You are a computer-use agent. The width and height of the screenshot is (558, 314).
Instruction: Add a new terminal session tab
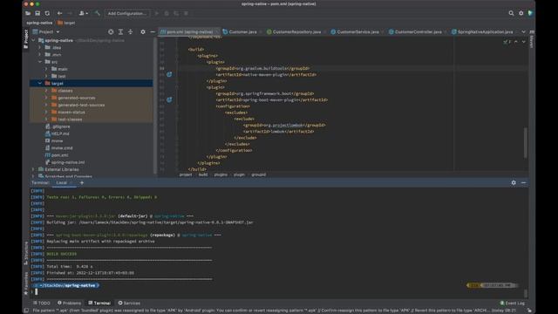click(82, 182)
